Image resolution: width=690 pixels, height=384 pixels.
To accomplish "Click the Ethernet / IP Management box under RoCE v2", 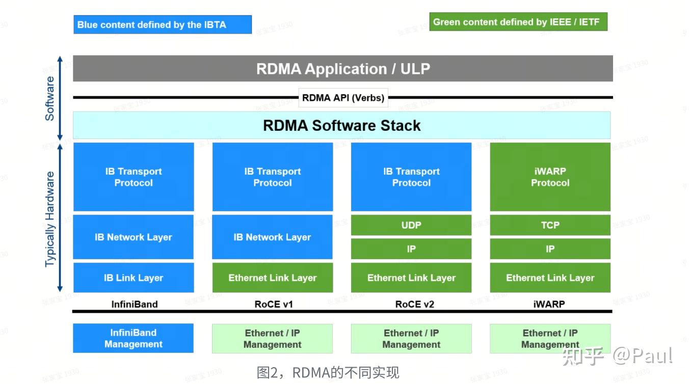I will (411, 338).
